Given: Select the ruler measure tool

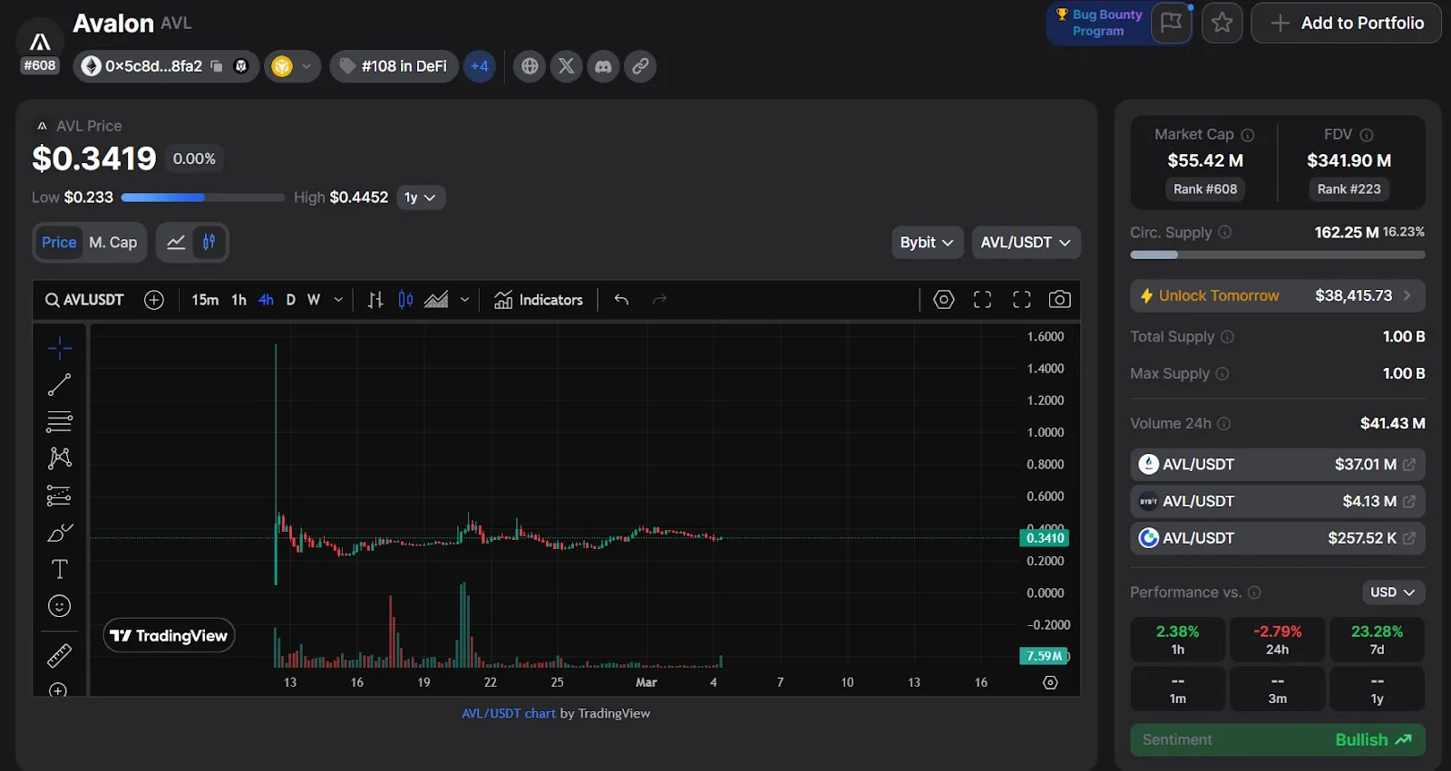Looking at the screenshot, I should (59, 655).
